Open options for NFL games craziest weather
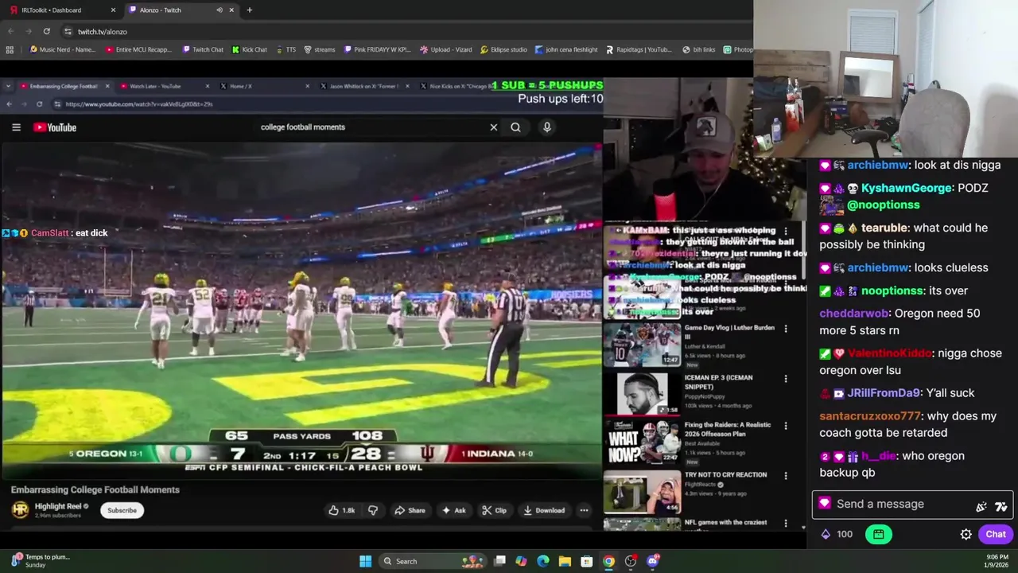Screen dimensions: 1018x573 (786, 524)
